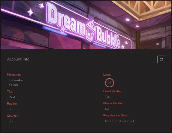Click the Phone Verified label
This screenshot has width=172, height=133.
(113, 103)
